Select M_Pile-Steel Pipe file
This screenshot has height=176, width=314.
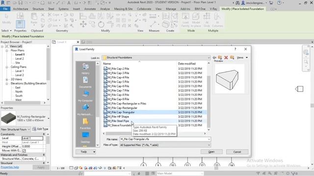pos(118,121)
